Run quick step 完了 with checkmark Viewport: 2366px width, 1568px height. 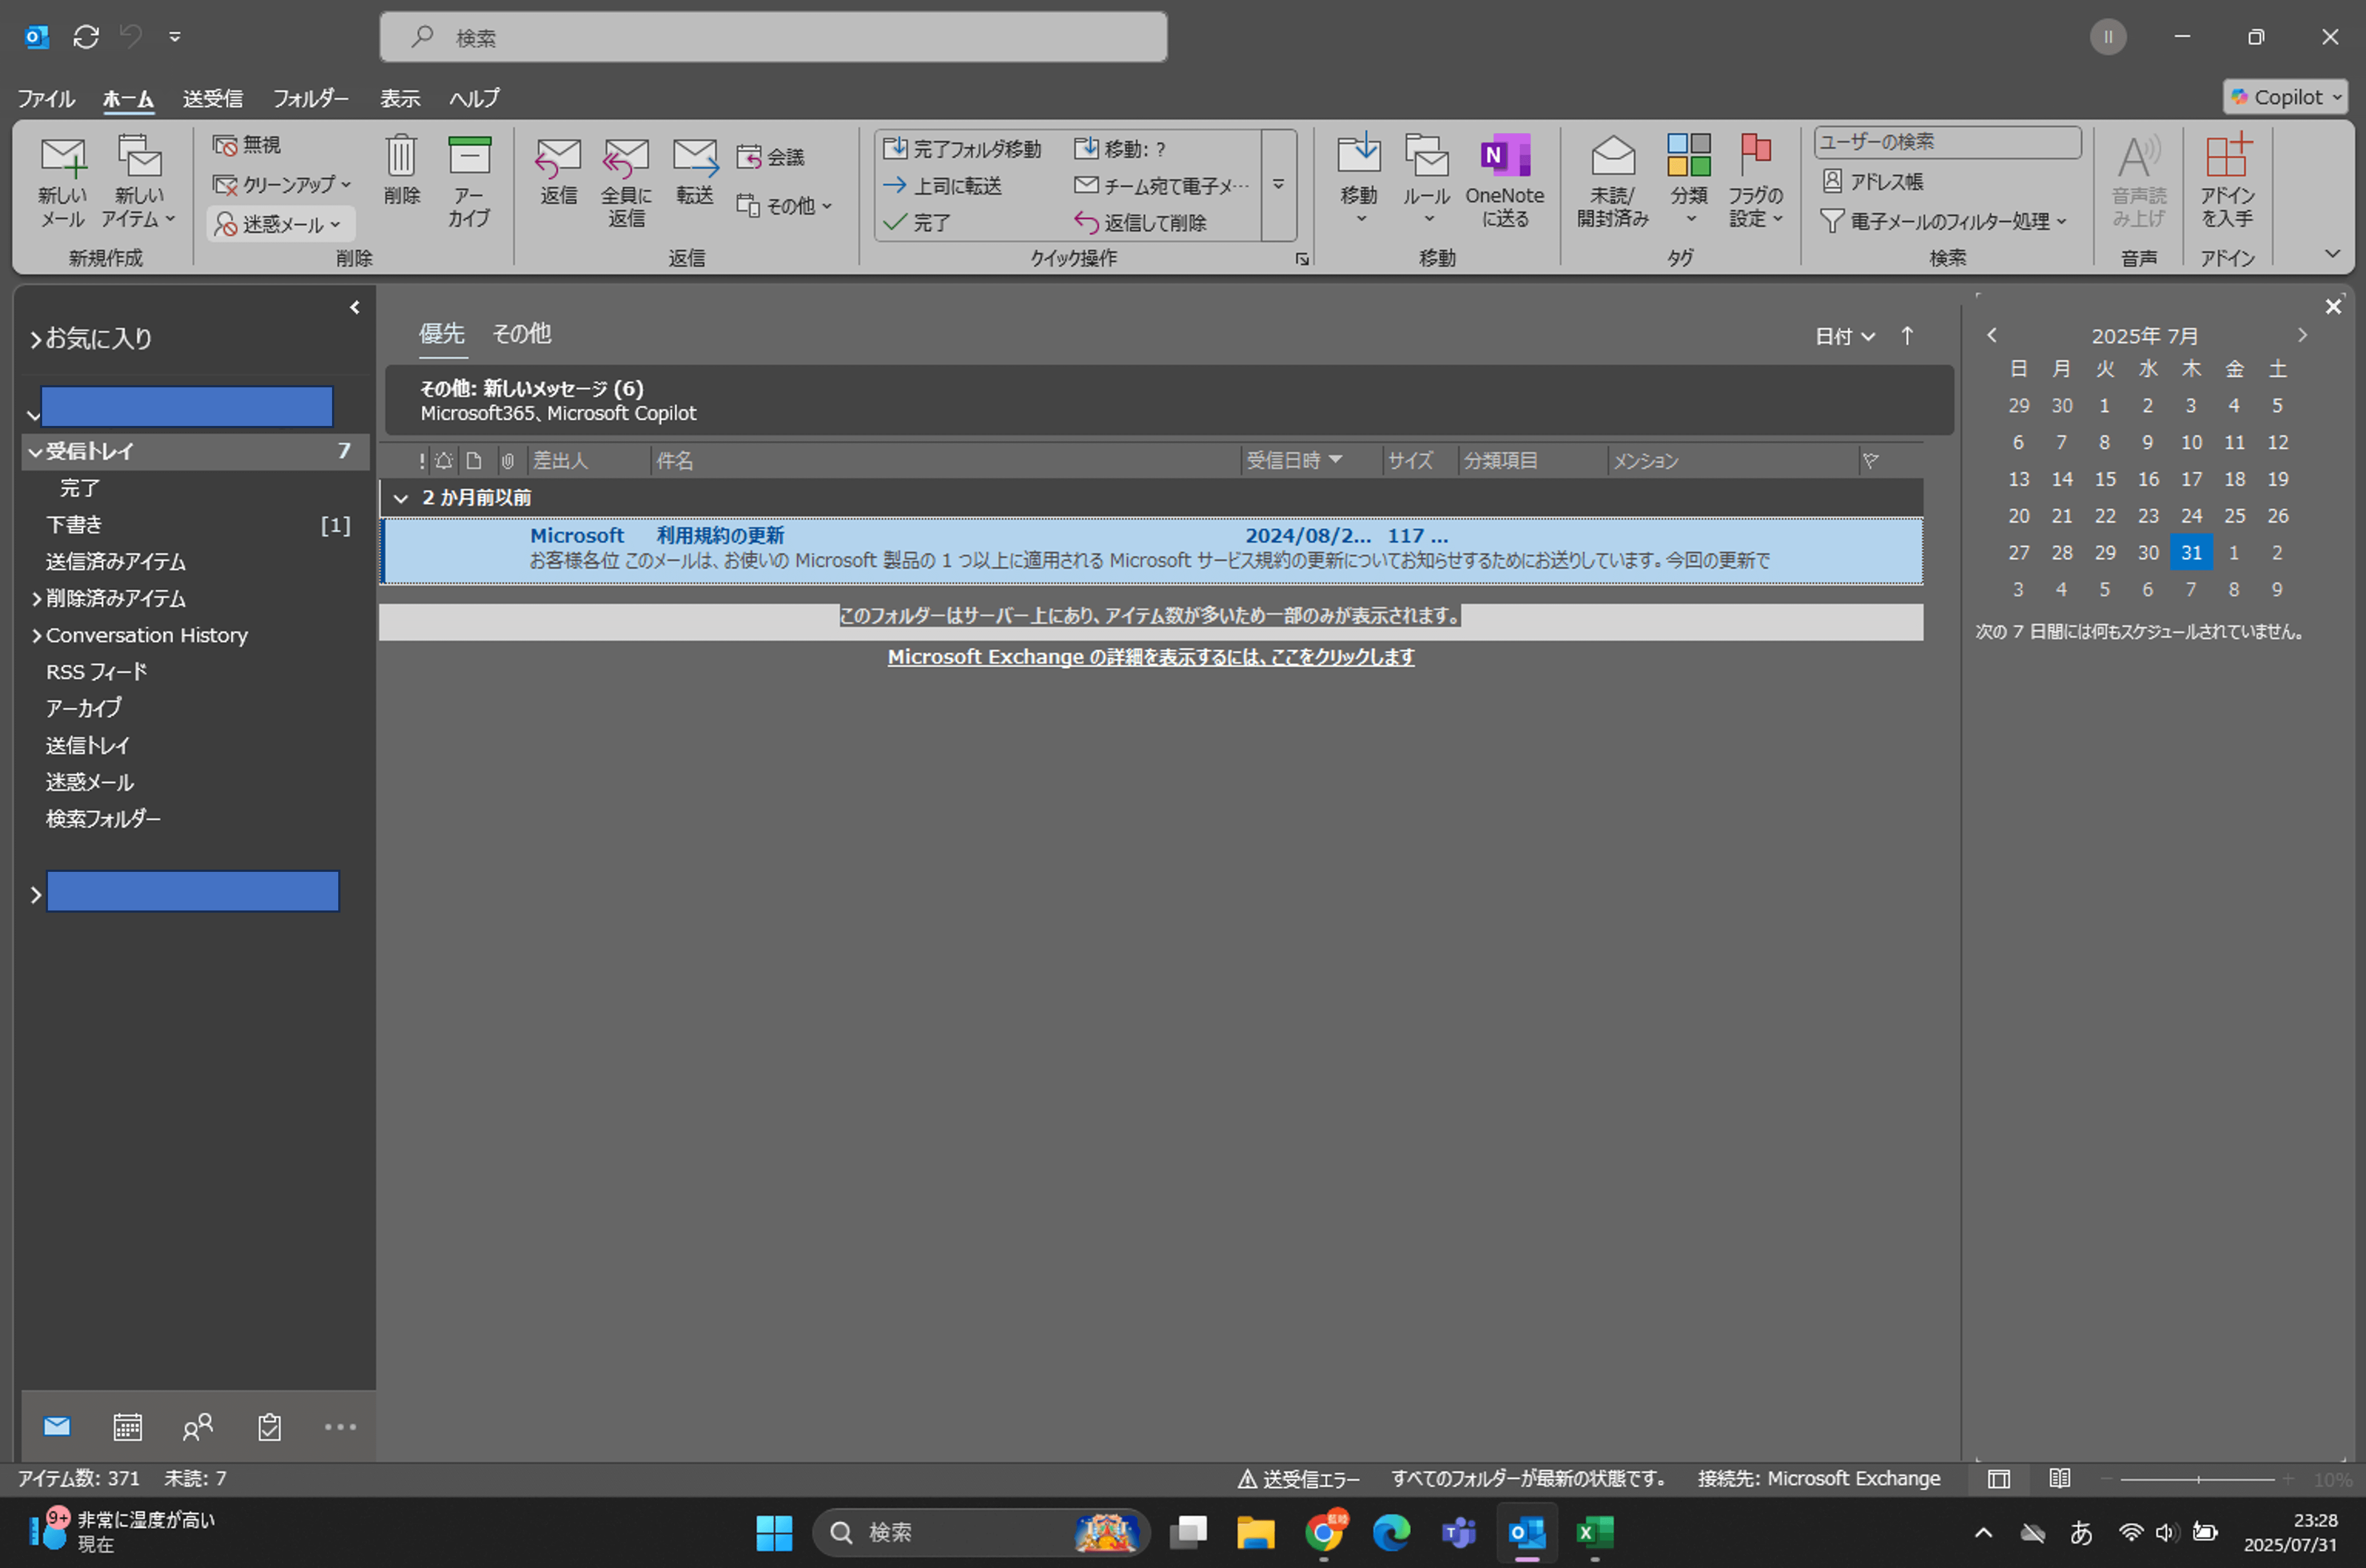coord(918,222)
